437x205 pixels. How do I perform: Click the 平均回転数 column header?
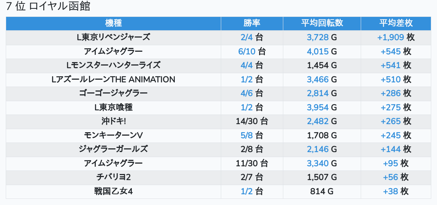click(x=322, y=23)
